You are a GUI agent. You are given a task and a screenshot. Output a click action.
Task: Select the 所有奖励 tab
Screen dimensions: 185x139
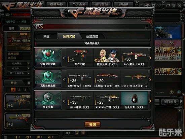click(x=69, y=36)
